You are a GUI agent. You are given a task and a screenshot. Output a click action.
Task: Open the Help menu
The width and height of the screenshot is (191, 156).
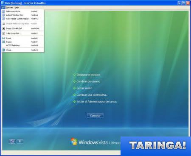tap(17, 7)
